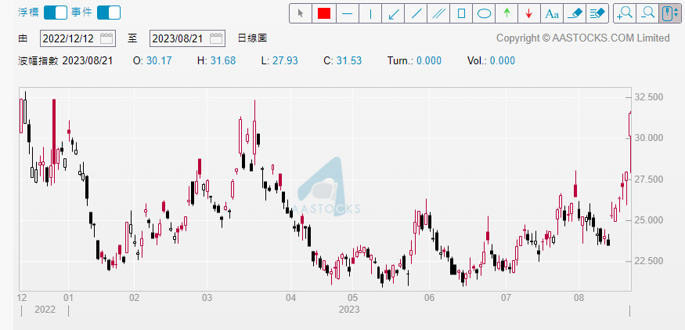
Task: Click the 32.500 price axis label
Action: coord(651,96)
